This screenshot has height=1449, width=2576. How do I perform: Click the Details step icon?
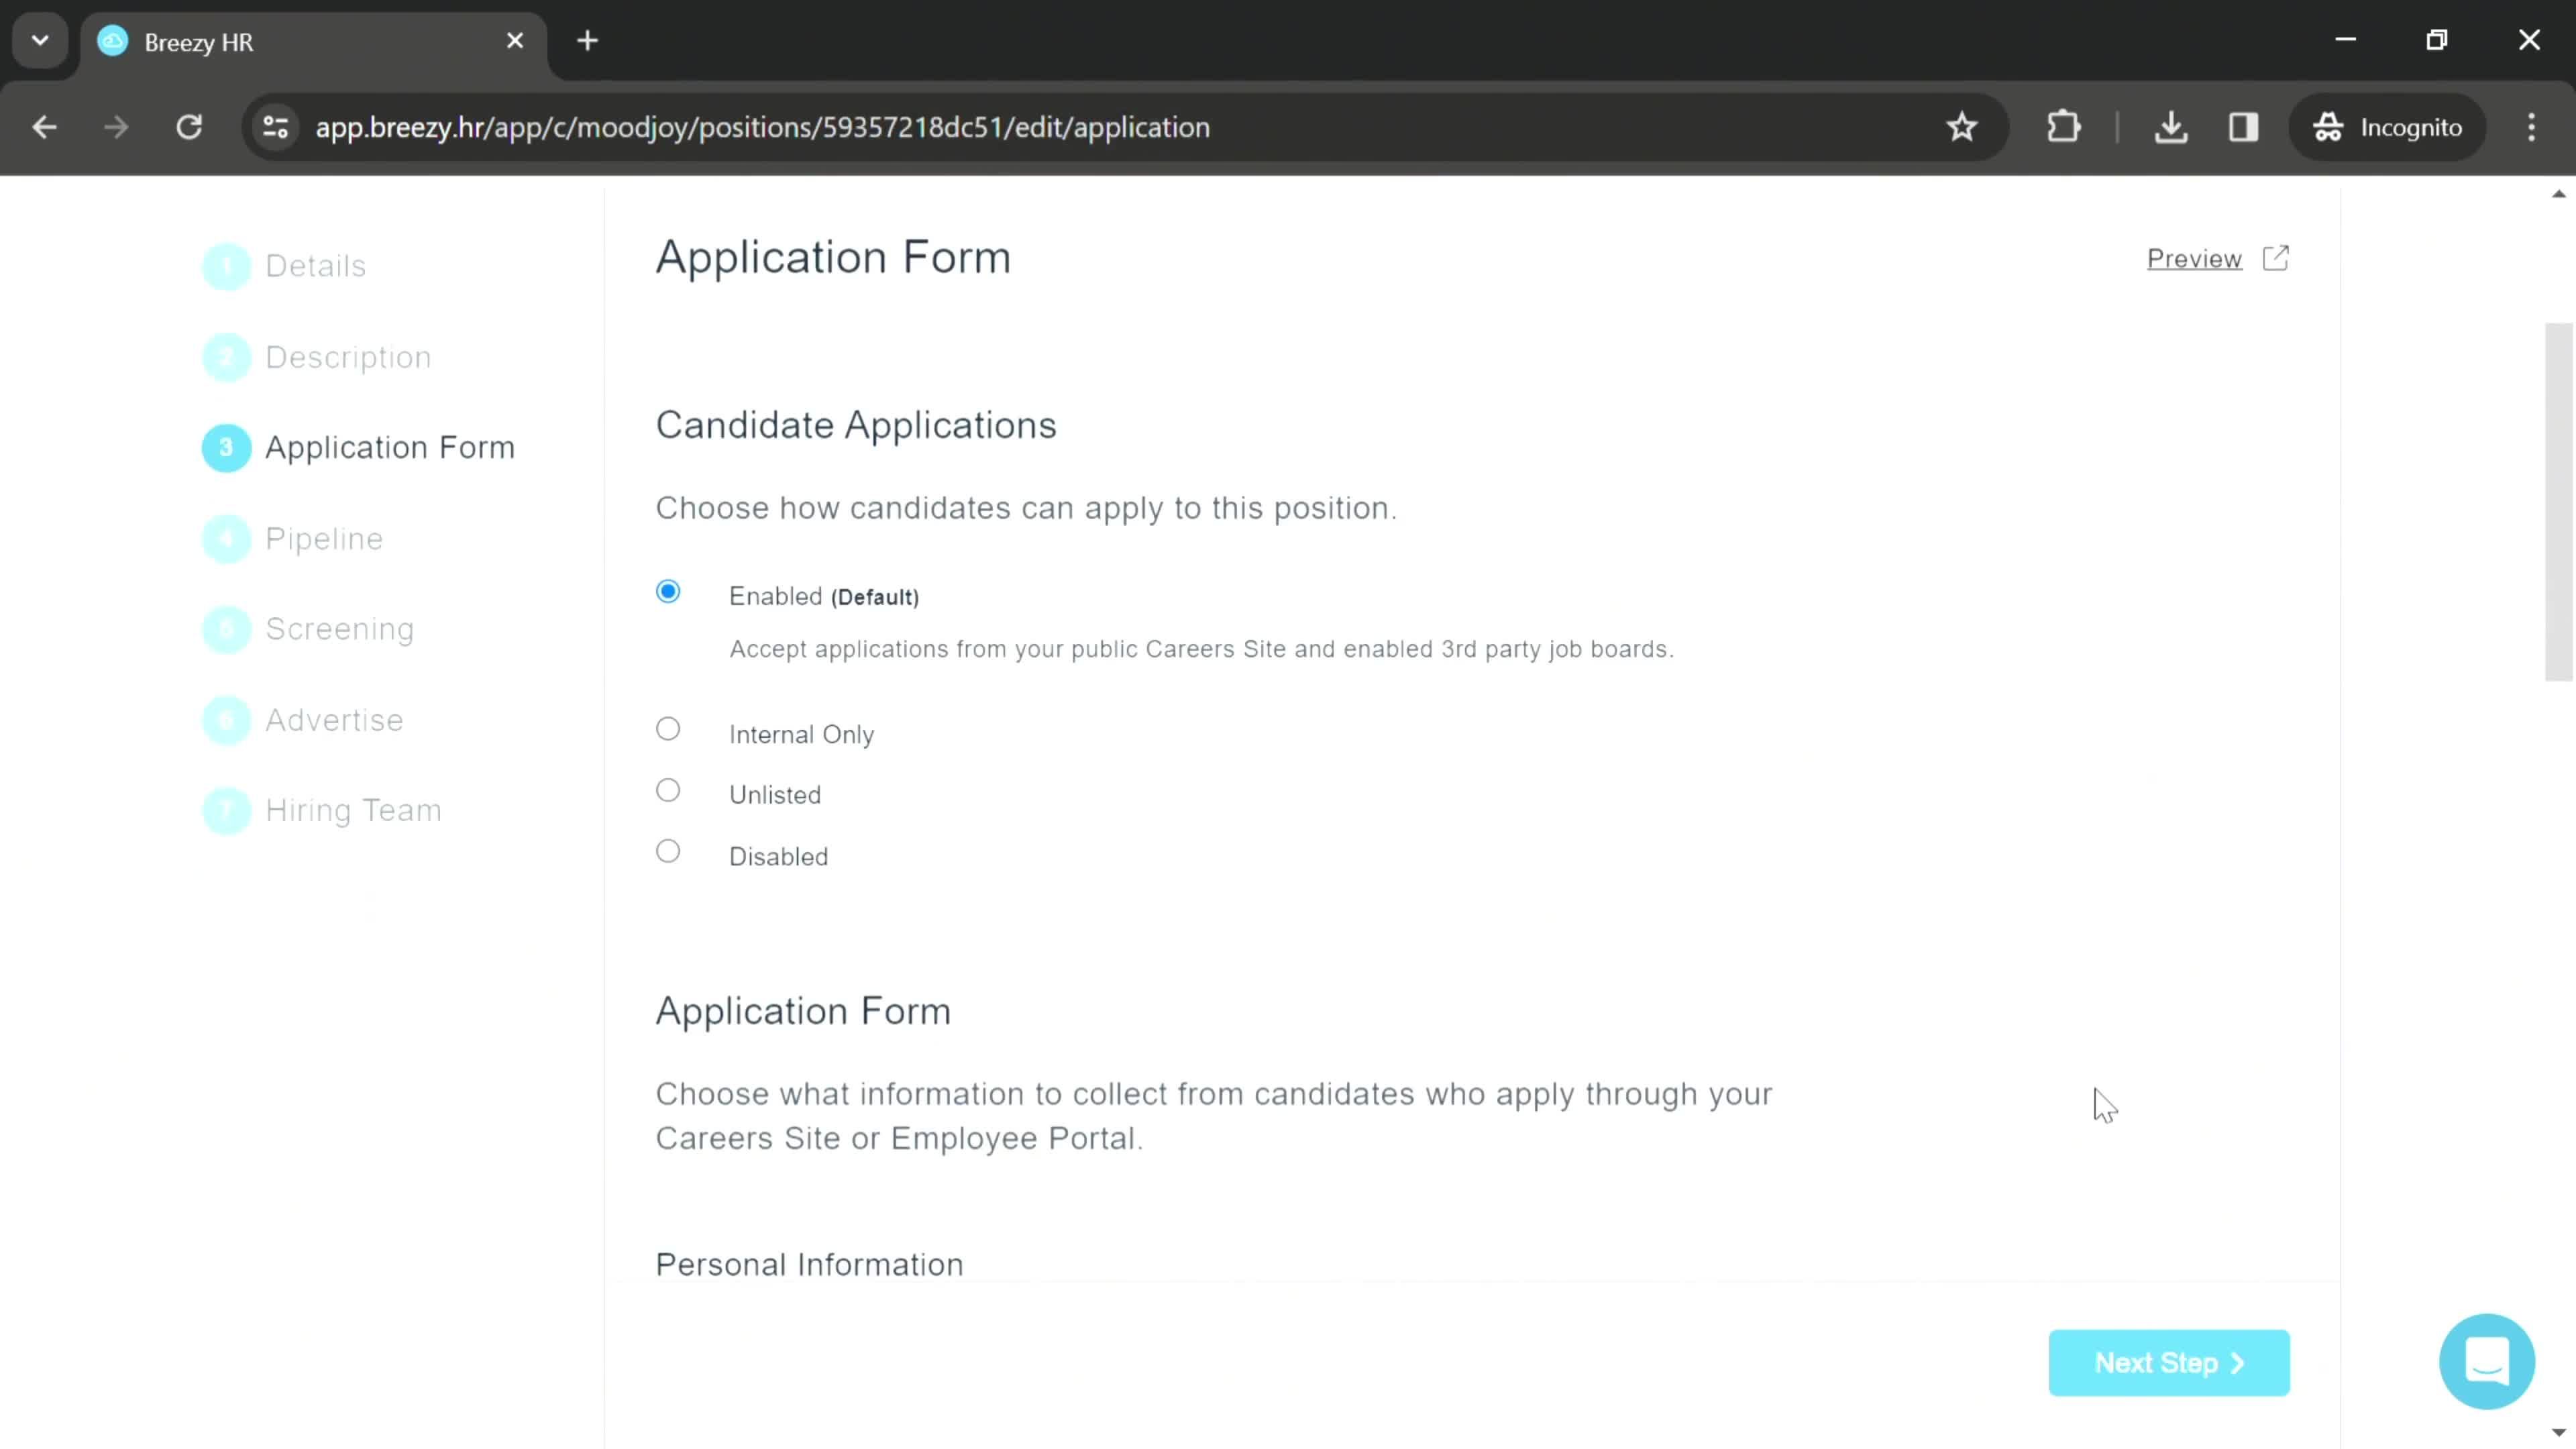(x=227, y=266)
